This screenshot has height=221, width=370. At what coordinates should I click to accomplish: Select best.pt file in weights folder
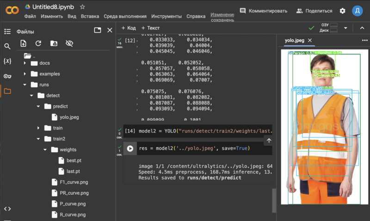[x=73, y=160]
